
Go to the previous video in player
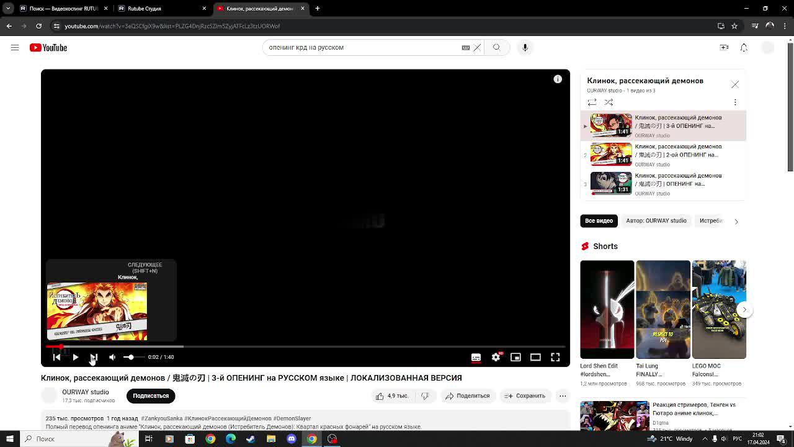point(56,357)
